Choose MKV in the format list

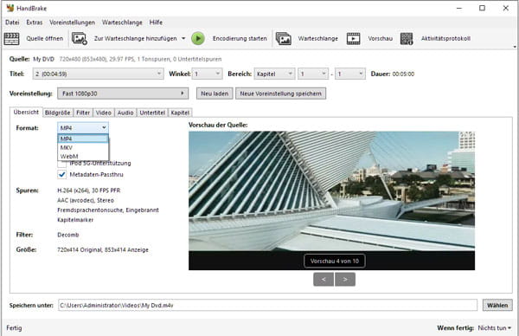(x=83, y=147)
